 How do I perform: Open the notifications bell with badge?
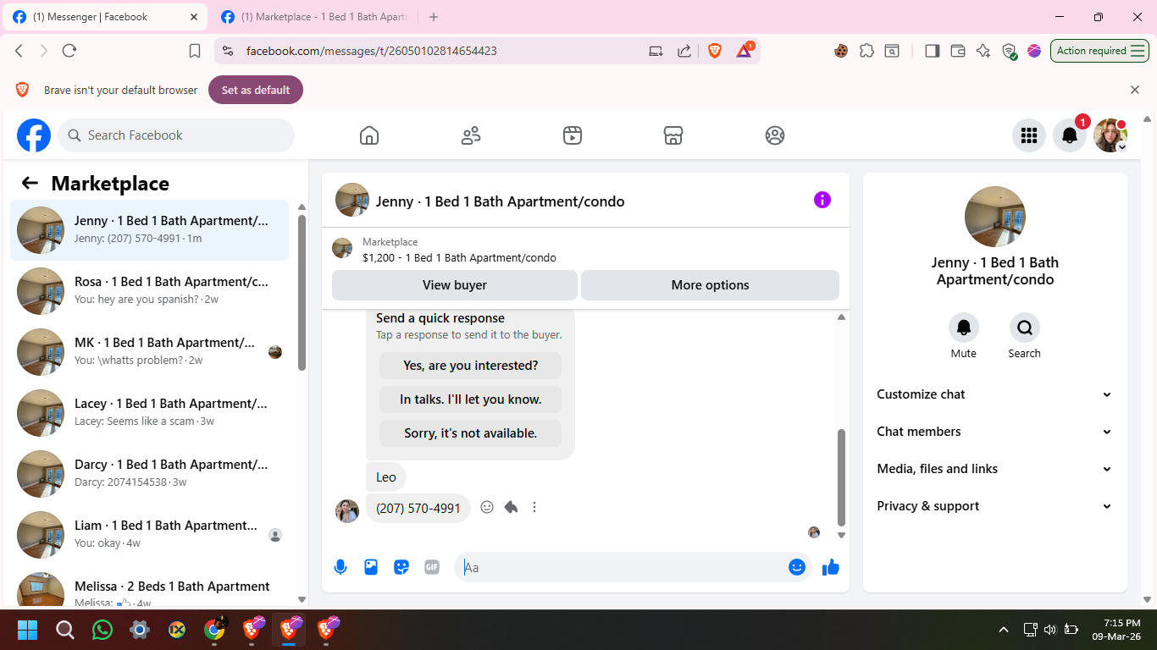coord(1070,135)
